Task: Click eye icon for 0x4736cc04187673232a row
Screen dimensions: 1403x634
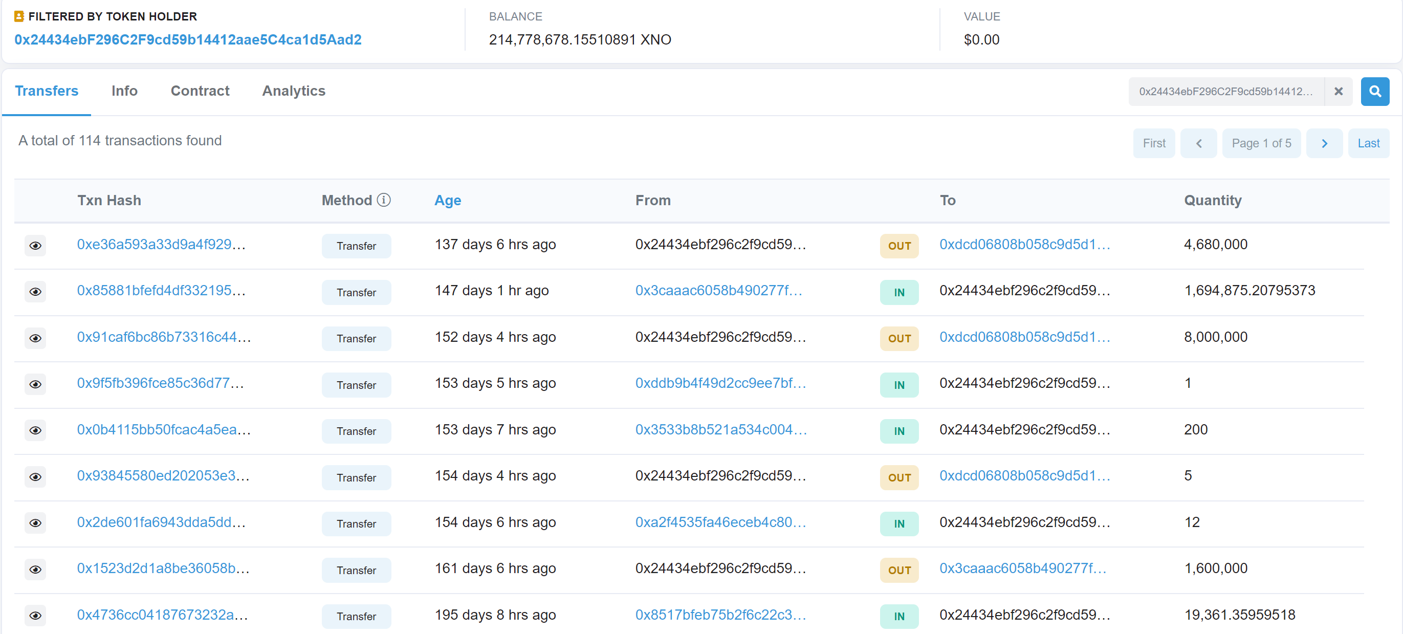Action: pos(35,616)
